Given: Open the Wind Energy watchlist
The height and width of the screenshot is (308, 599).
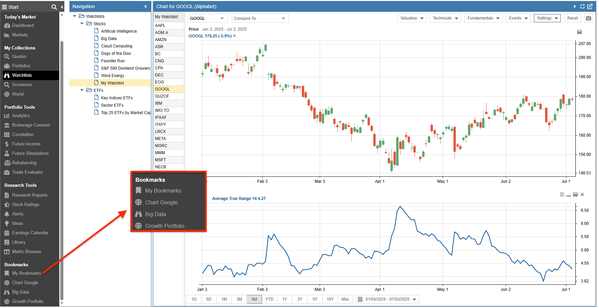Looking at the screenshot, I should pos(113,76).
